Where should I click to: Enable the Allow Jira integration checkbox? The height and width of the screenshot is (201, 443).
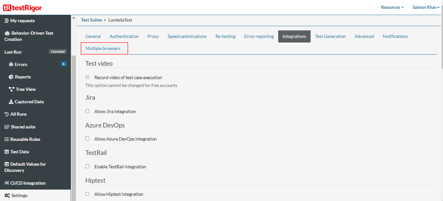point(87,111)
